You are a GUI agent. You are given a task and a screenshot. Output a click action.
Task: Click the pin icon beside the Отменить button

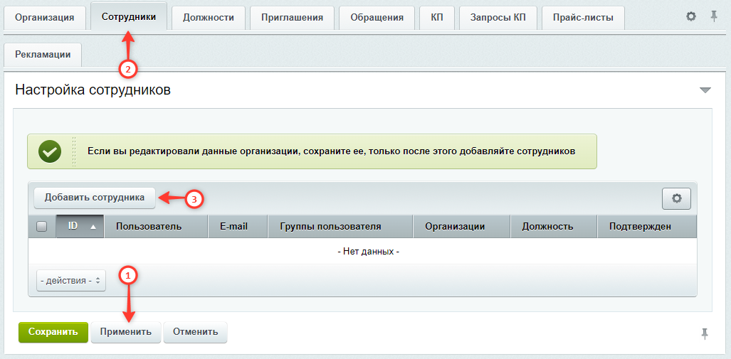point(705,333)
